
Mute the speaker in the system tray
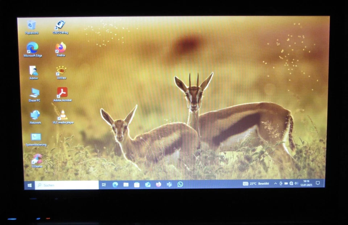pyautogui.click(x=296, y=183)
